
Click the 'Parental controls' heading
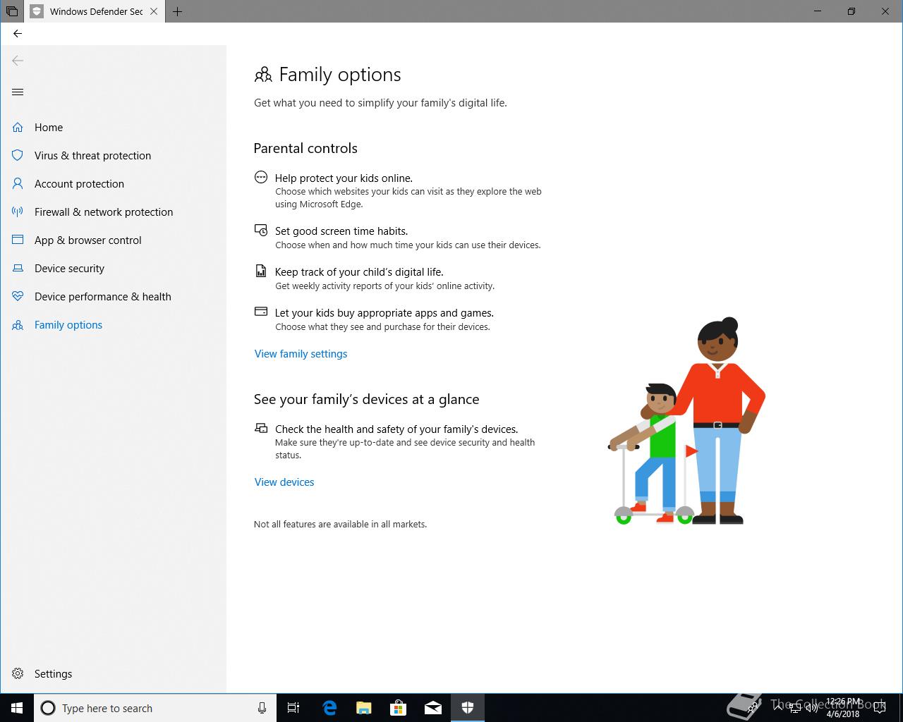pyautogui.click(x=305, y=148)
